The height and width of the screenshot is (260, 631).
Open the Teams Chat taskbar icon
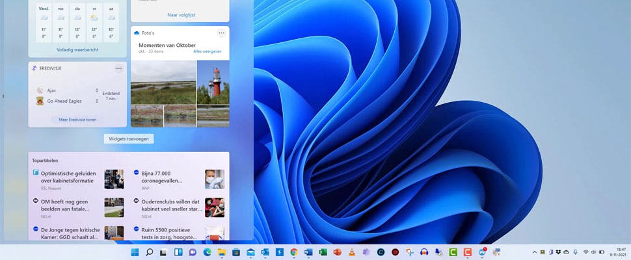coord(193,252)
